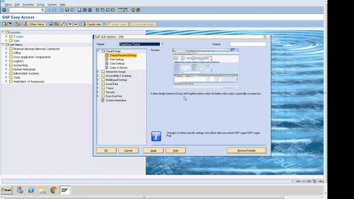Click the SAP Menu toolbar icon
Viewport: 354px width, 199px height.
pyautogui.click(x=10, y=24)
